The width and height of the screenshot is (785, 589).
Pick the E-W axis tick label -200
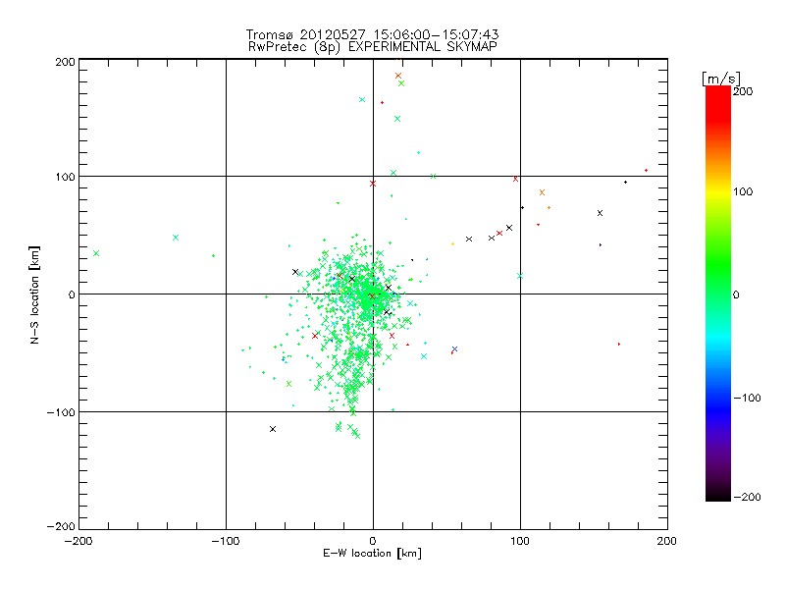(78, 541)
